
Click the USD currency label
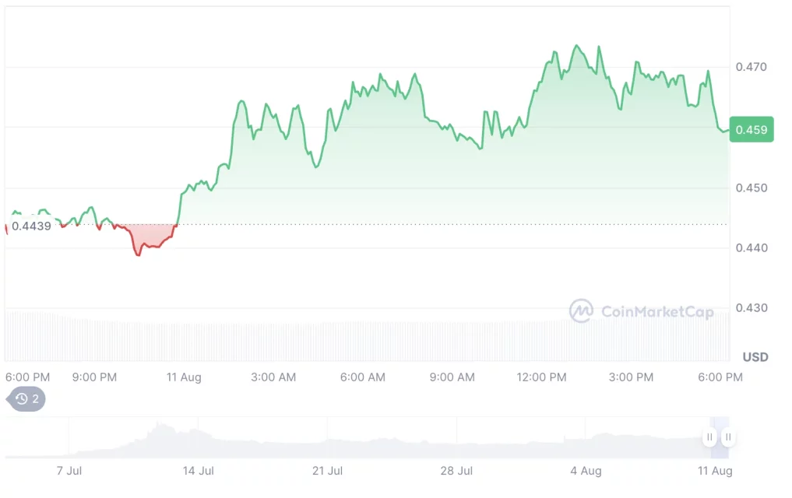755,357
